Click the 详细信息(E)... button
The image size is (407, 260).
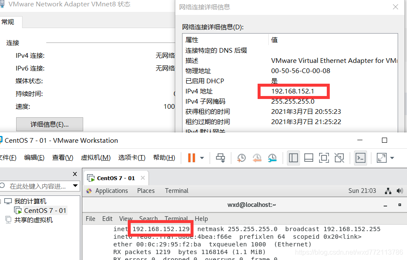50,124
